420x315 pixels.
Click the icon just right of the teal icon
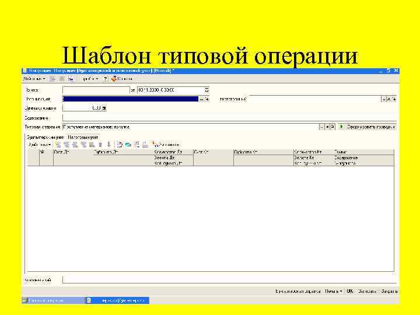[x=137, y=145]
